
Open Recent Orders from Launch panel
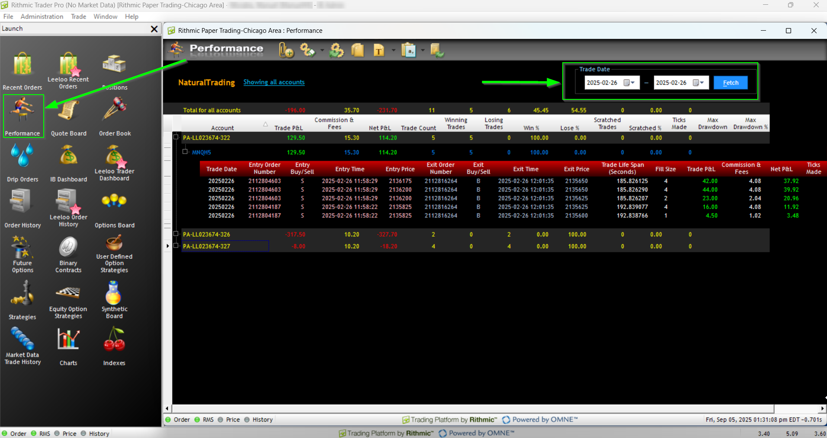tap(22, 71)
